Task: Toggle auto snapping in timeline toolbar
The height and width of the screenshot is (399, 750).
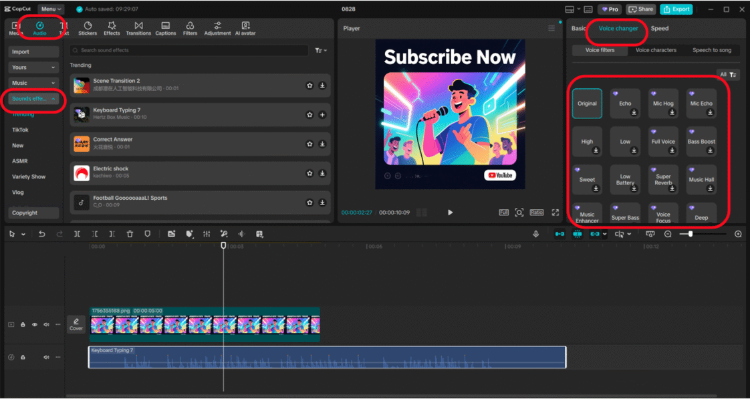Action: pos(578,234)
